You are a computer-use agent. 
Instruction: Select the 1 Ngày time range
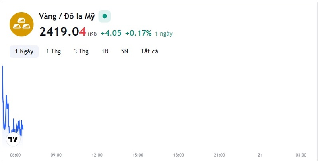[x=24, y=52]
